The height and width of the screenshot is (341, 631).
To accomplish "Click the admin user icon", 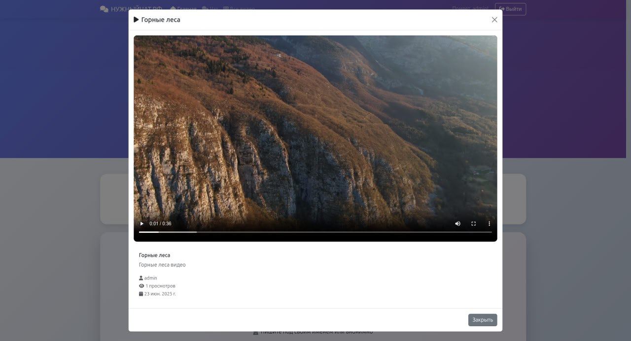I will 141,278.
